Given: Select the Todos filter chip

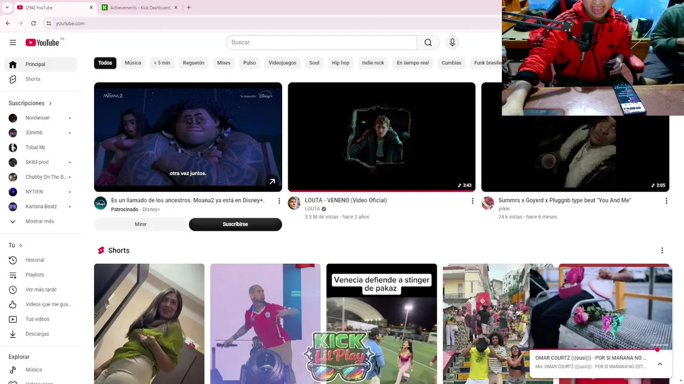Looking at the screenshot, I should (105, 63).
